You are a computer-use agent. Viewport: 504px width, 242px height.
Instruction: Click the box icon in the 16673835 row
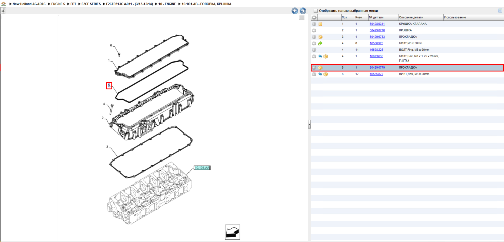coord(325,56)
